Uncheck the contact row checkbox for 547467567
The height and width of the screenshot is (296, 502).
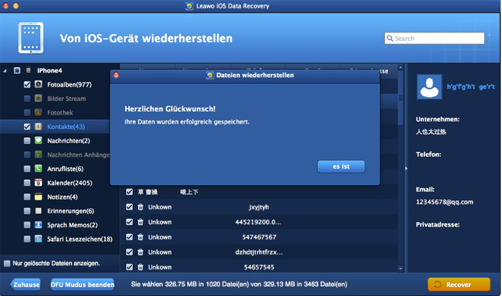129,237
